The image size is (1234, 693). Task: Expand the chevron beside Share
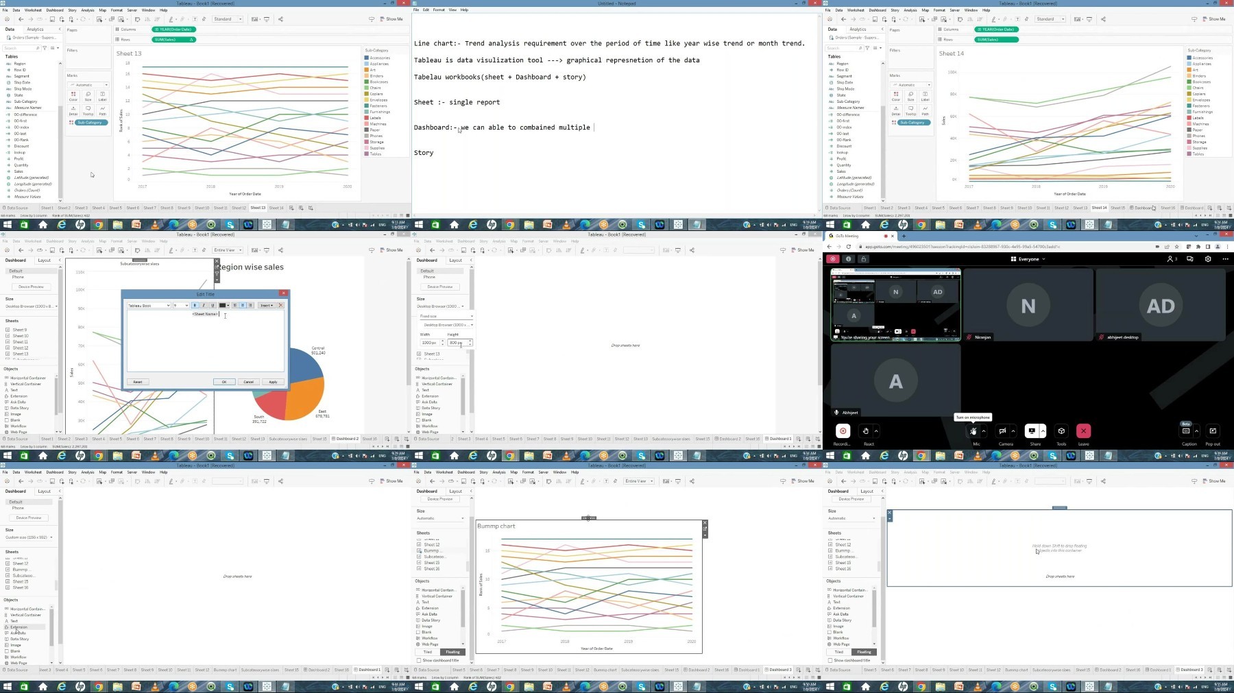tap(1043, 431)
